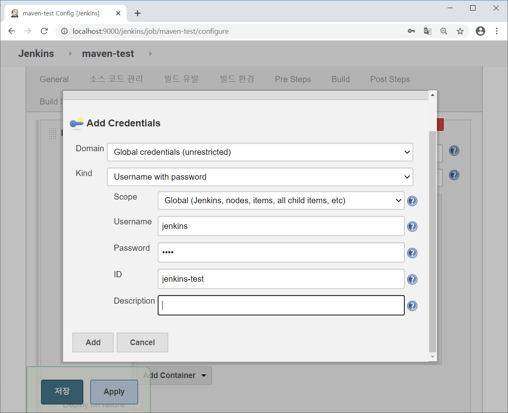
Task: Reload the page with refresh icon
Action: (x=44, y=31)
